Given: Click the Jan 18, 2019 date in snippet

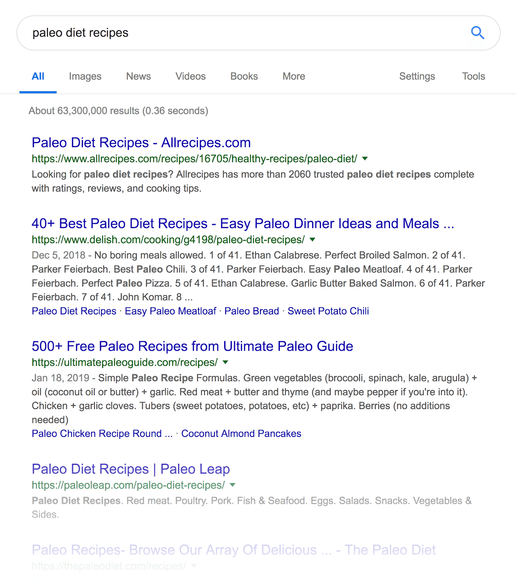Looking at the screenshot, I should 61,378.
